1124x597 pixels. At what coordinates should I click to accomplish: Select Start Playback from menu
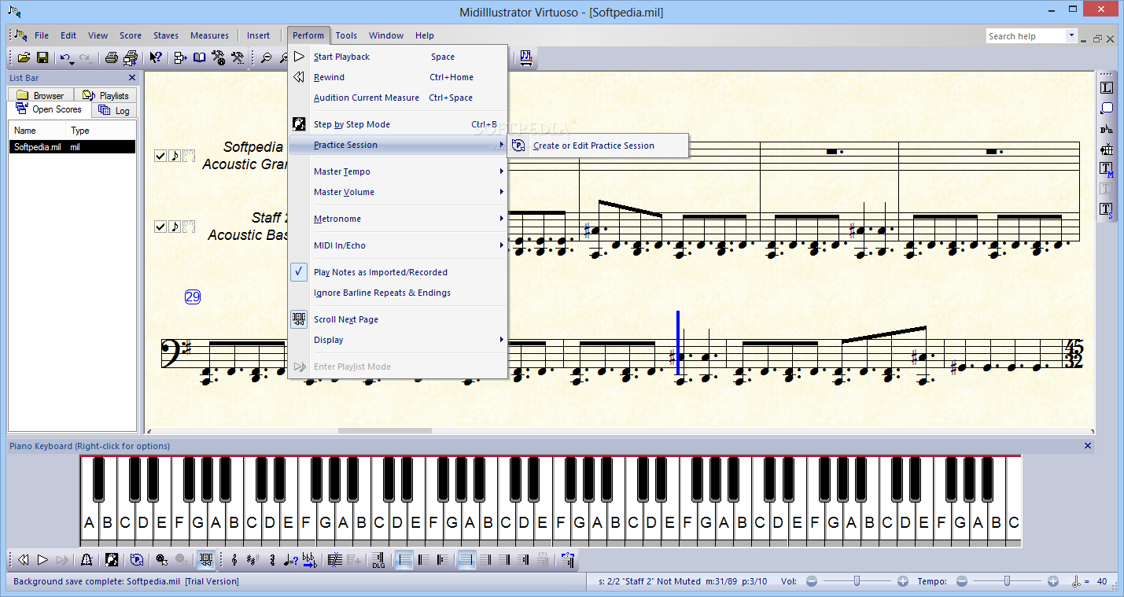click(397, 57)
